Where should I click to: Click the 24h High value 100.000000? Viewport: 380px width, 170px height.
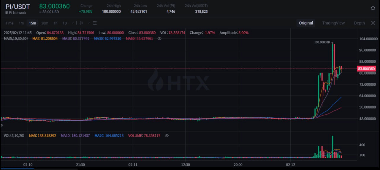click(x=111, y=12)
